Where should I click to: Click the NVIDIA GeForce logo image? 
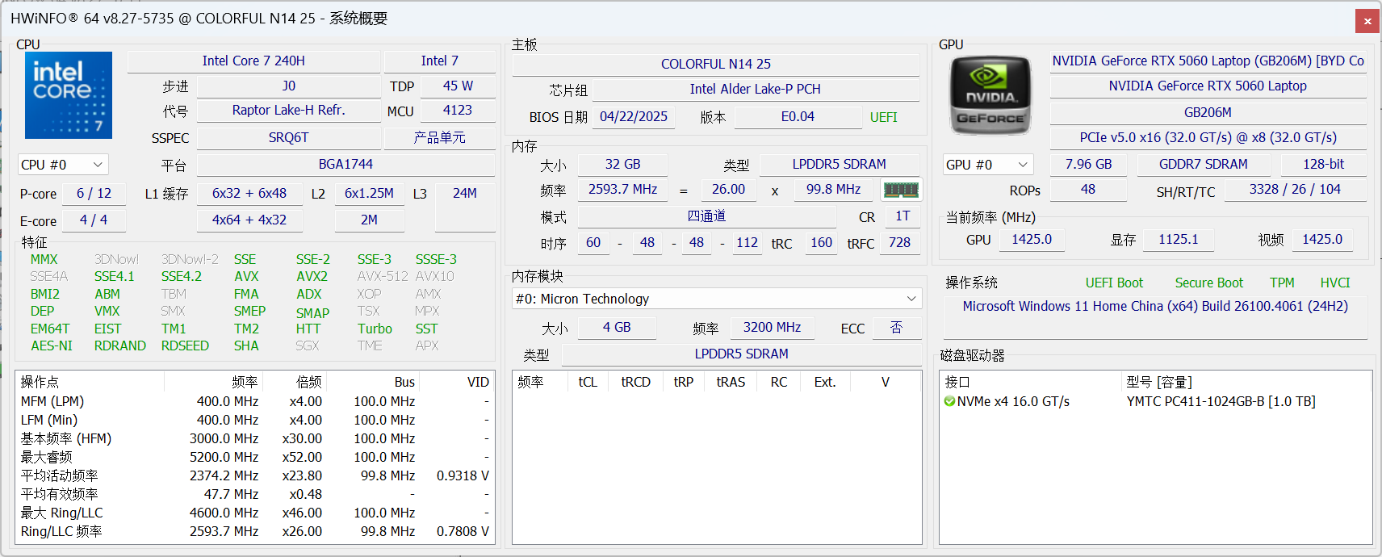[x=990, y=95]
